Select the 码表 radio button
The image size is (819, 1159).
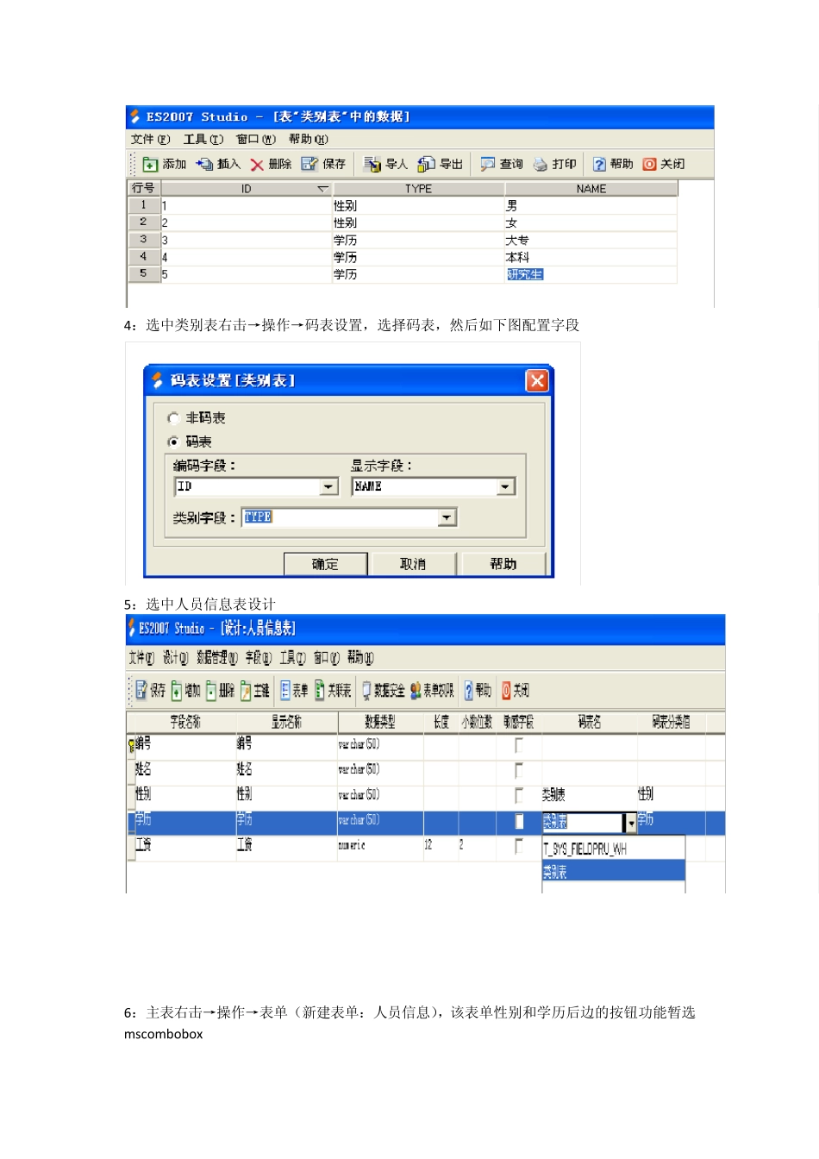click(x=173, y=442)
